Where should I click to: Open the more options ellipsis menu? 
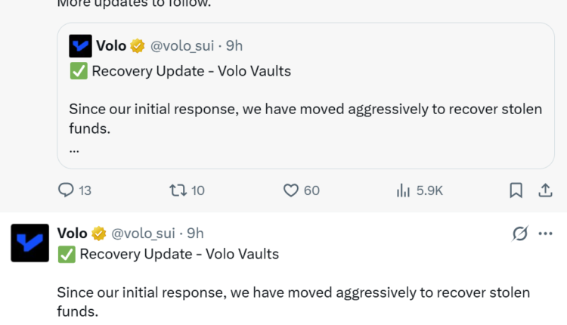pos(545,234)
